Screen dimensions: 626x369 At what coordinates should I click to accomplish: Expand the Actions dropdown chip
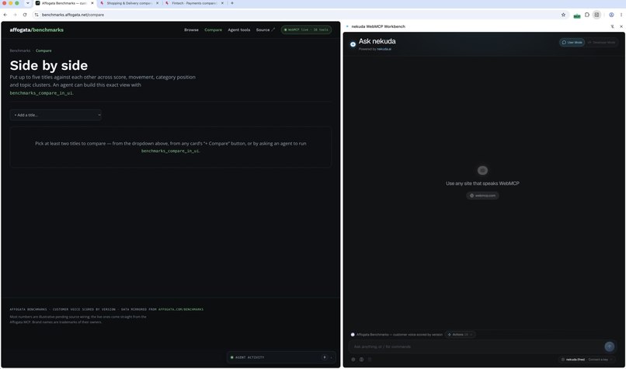(x=460, y=335)
